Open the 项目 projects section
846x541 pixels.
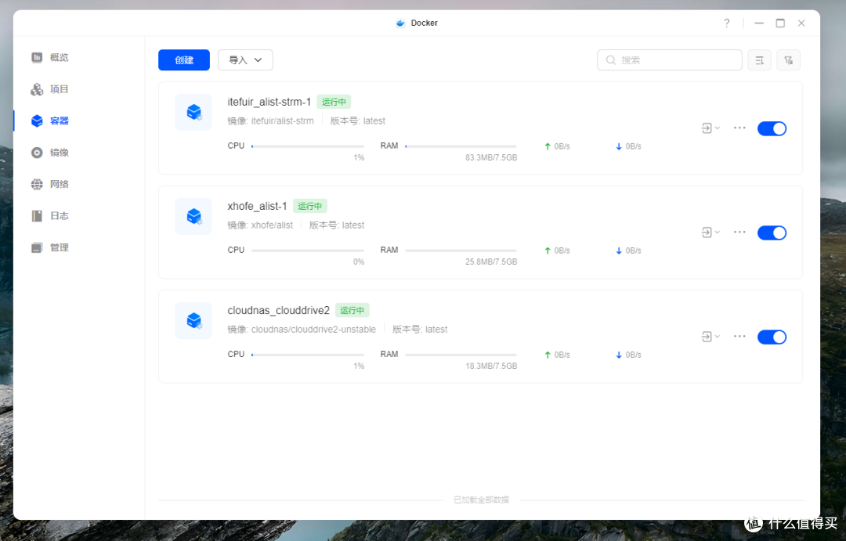49,89
